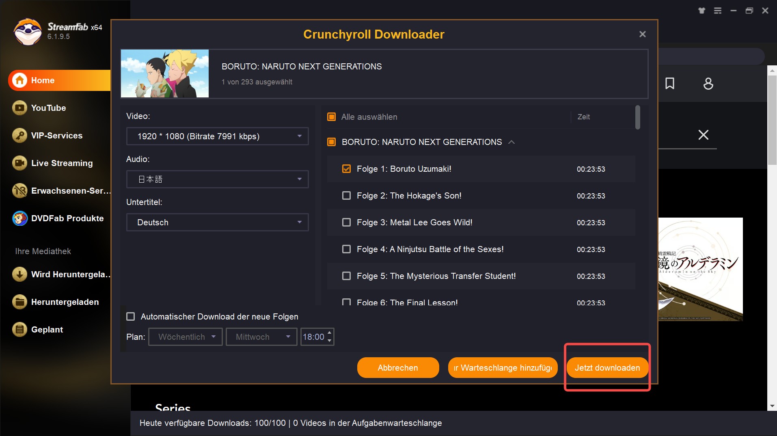Decrease the 18:00 time with down arrow
Screen dimensions: 777x436
point(330,341)
